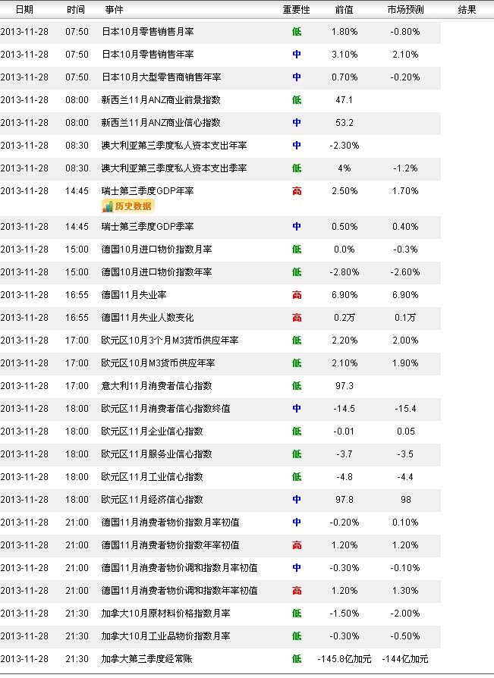Image resolution: width=494 pixels, height=678 pixels.
Task: Click 高 importance for 瑞士第三季度GDP年率
Action: tap(297, 190)
